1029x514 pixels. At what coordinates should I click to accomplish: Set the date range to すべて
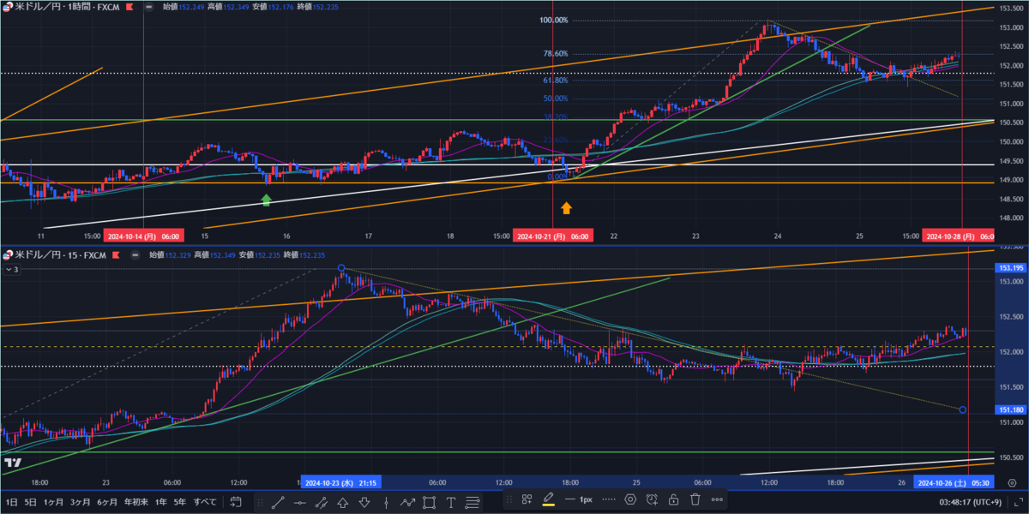(x=205, y=502)
